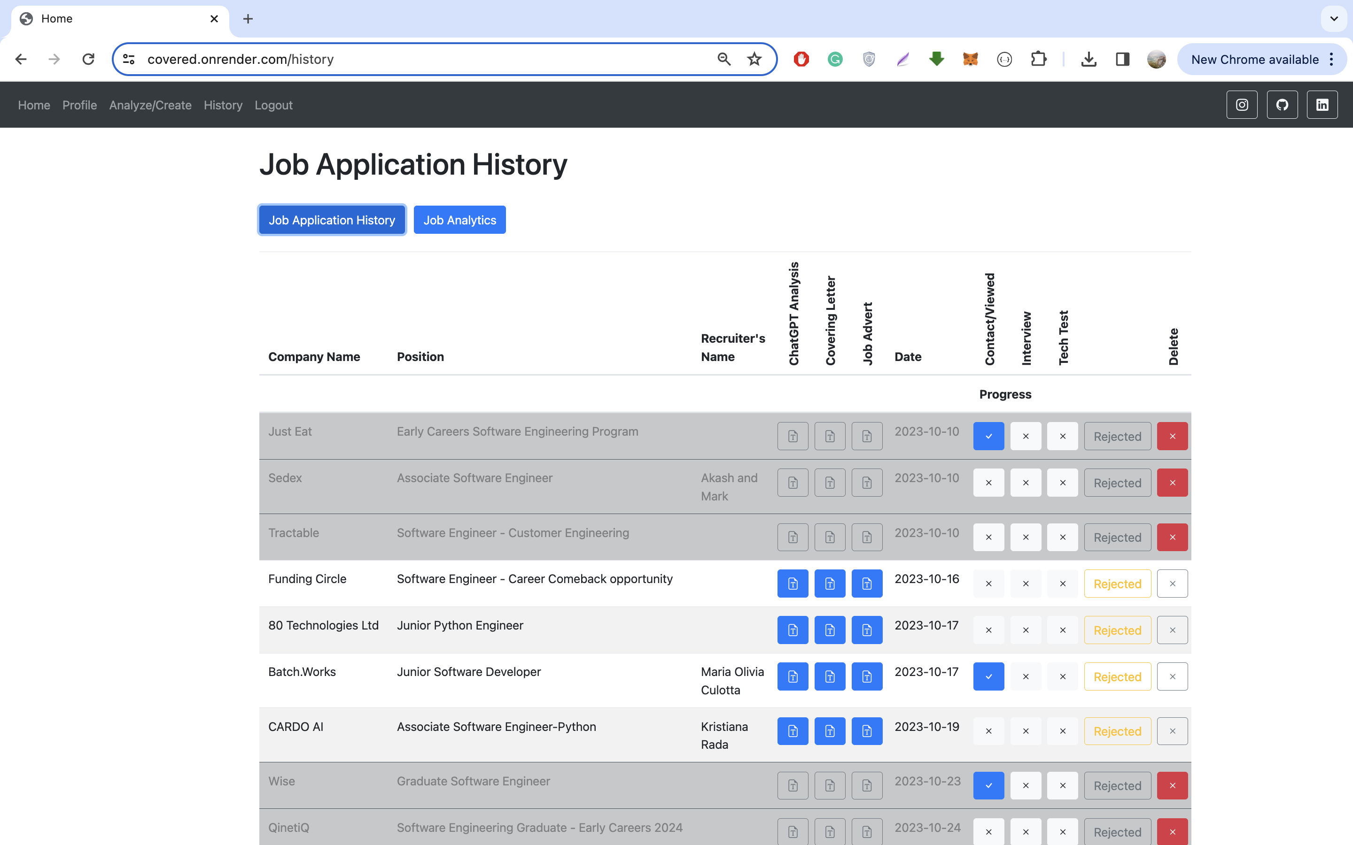Open Chrome three-dot menu

pos(1332,59)
